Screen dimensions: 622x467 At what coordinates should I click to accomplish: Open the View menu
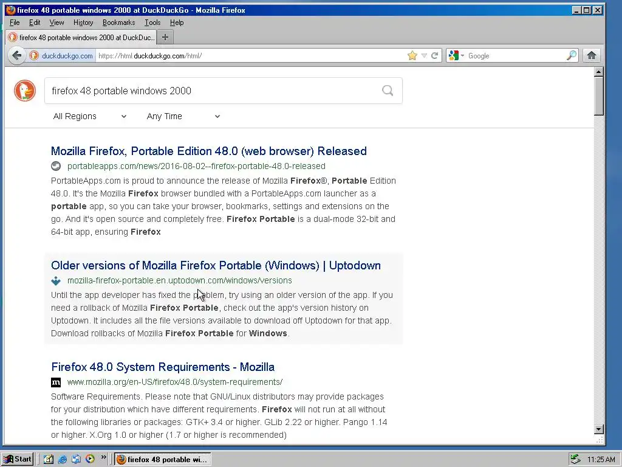pyautogui.click(x=56, y=22)
